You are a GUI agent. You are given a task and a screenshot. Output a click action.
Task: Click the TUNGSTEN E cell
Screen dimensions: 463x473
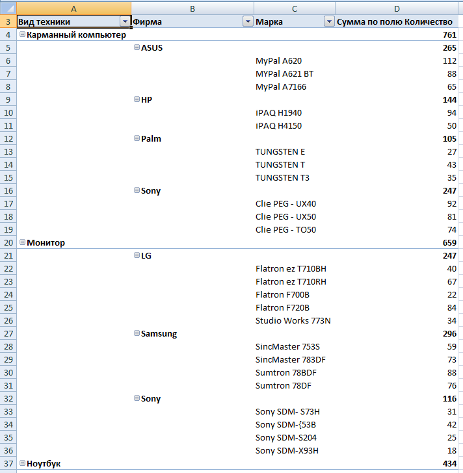click(295, 151)
